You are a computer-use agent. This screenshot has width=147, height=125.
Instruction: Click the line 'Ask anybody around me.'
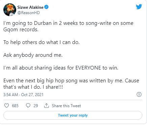[x=33, y=55]
